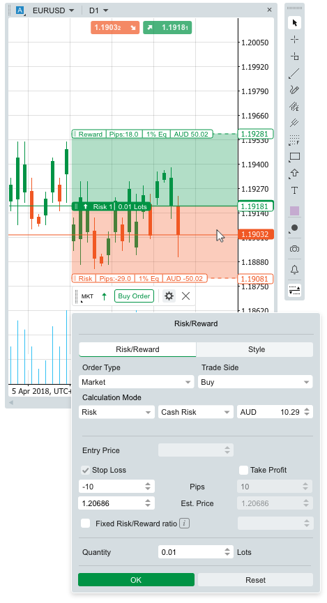Click the green up arrow beside MKT
This screenshot has height=603, width=327.
(x=105, y=296)
